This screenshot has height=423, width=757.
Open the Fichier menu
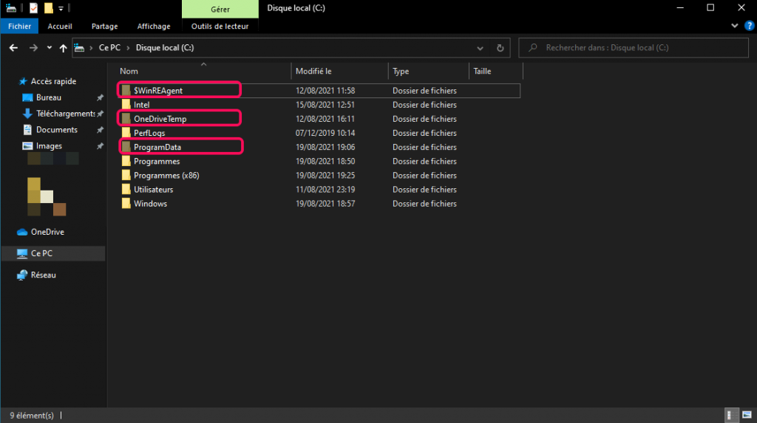[x=19, y=26]
